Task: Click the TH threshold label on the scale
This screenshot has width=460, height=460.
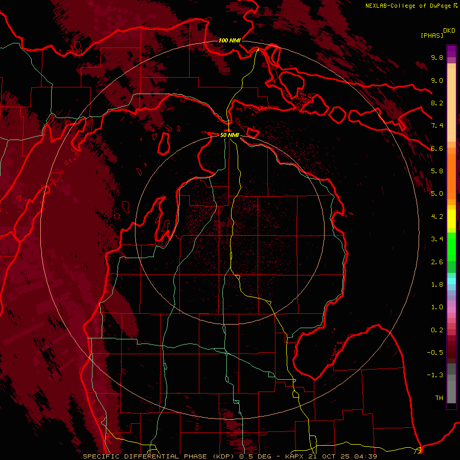Action: coord(439,398)
